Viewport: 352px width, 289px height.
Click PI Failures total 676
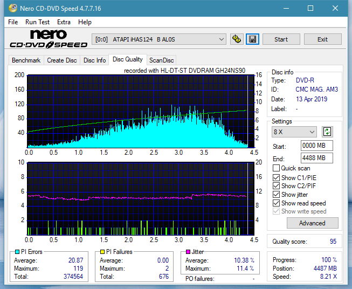[x=164, y=277]
